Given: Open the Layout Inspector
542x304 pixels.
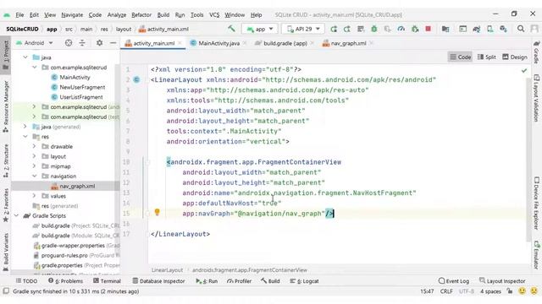Looking at the screenshot, I should click(502, 281).
